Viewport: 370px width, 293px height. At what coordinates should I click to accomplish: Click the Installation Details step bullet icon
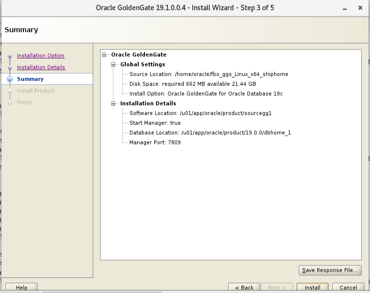click(10, 68)
